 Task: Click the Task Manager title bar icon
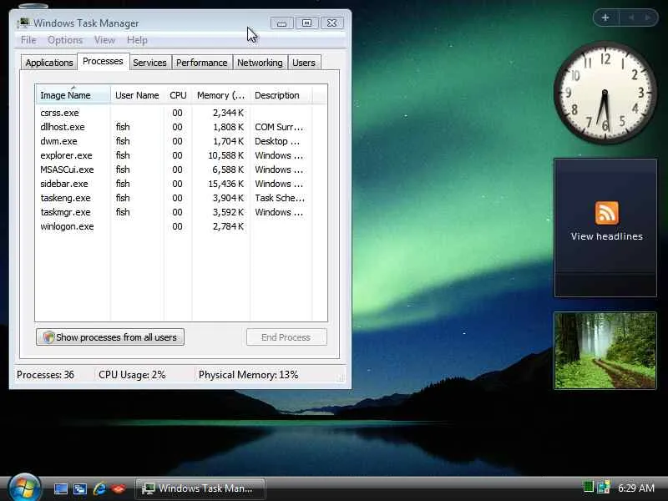tap(23, 23)
